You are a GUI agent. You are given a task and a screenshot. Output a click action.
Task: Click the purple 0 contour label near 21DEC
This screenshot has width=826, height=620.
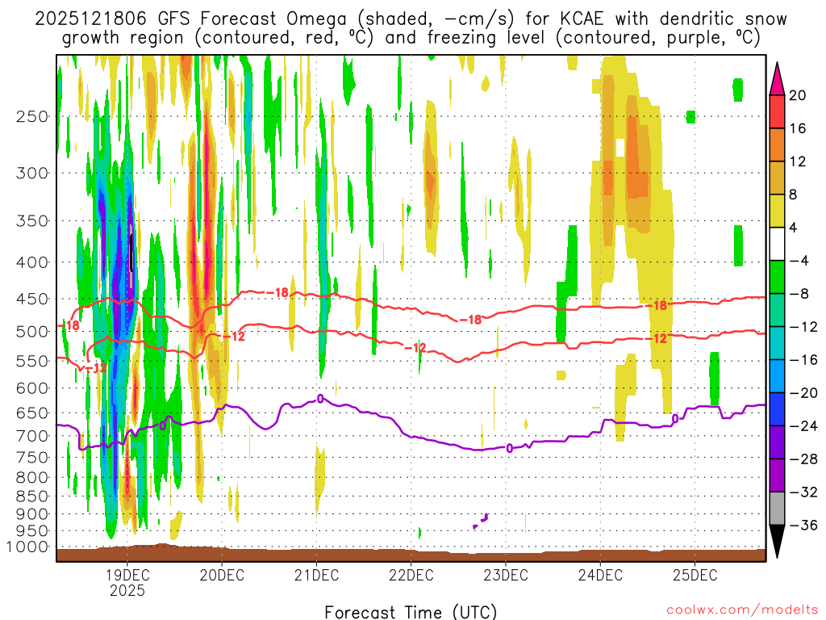(320, 398)
